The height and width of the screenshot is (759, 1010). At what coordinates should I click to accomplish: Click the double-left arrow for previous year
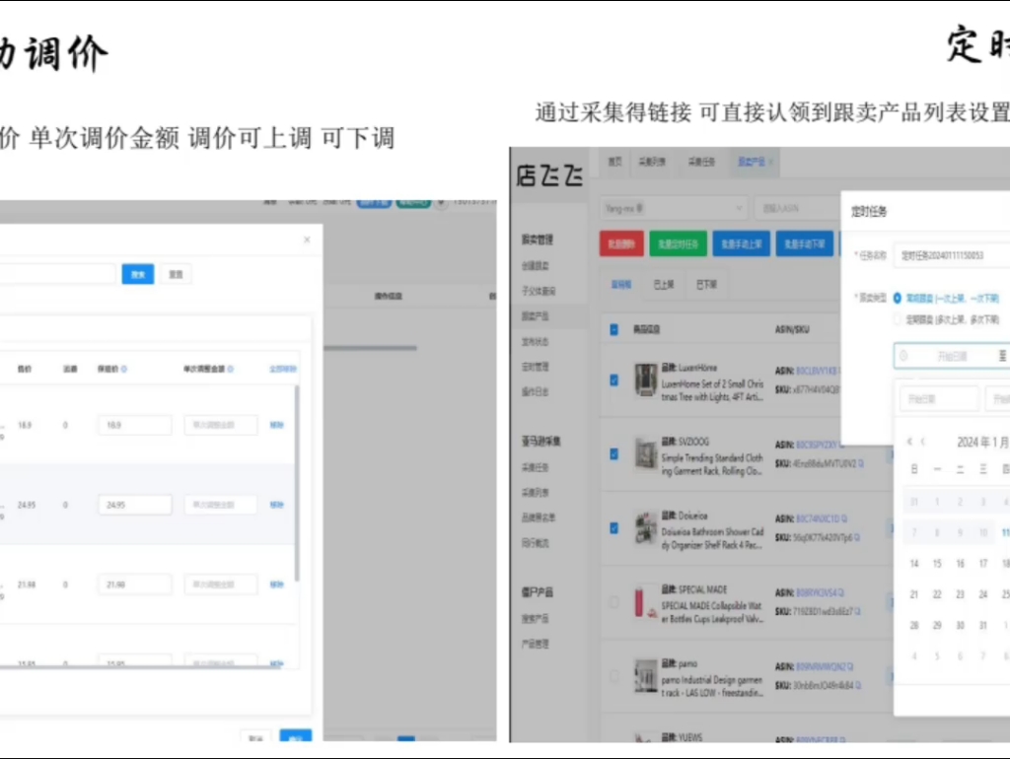point(909,441)
